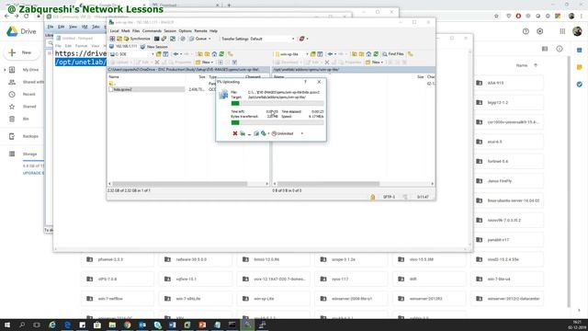Click refresh icon in remote panel toolbar
The image size is (588, 331).
(376, 54)
